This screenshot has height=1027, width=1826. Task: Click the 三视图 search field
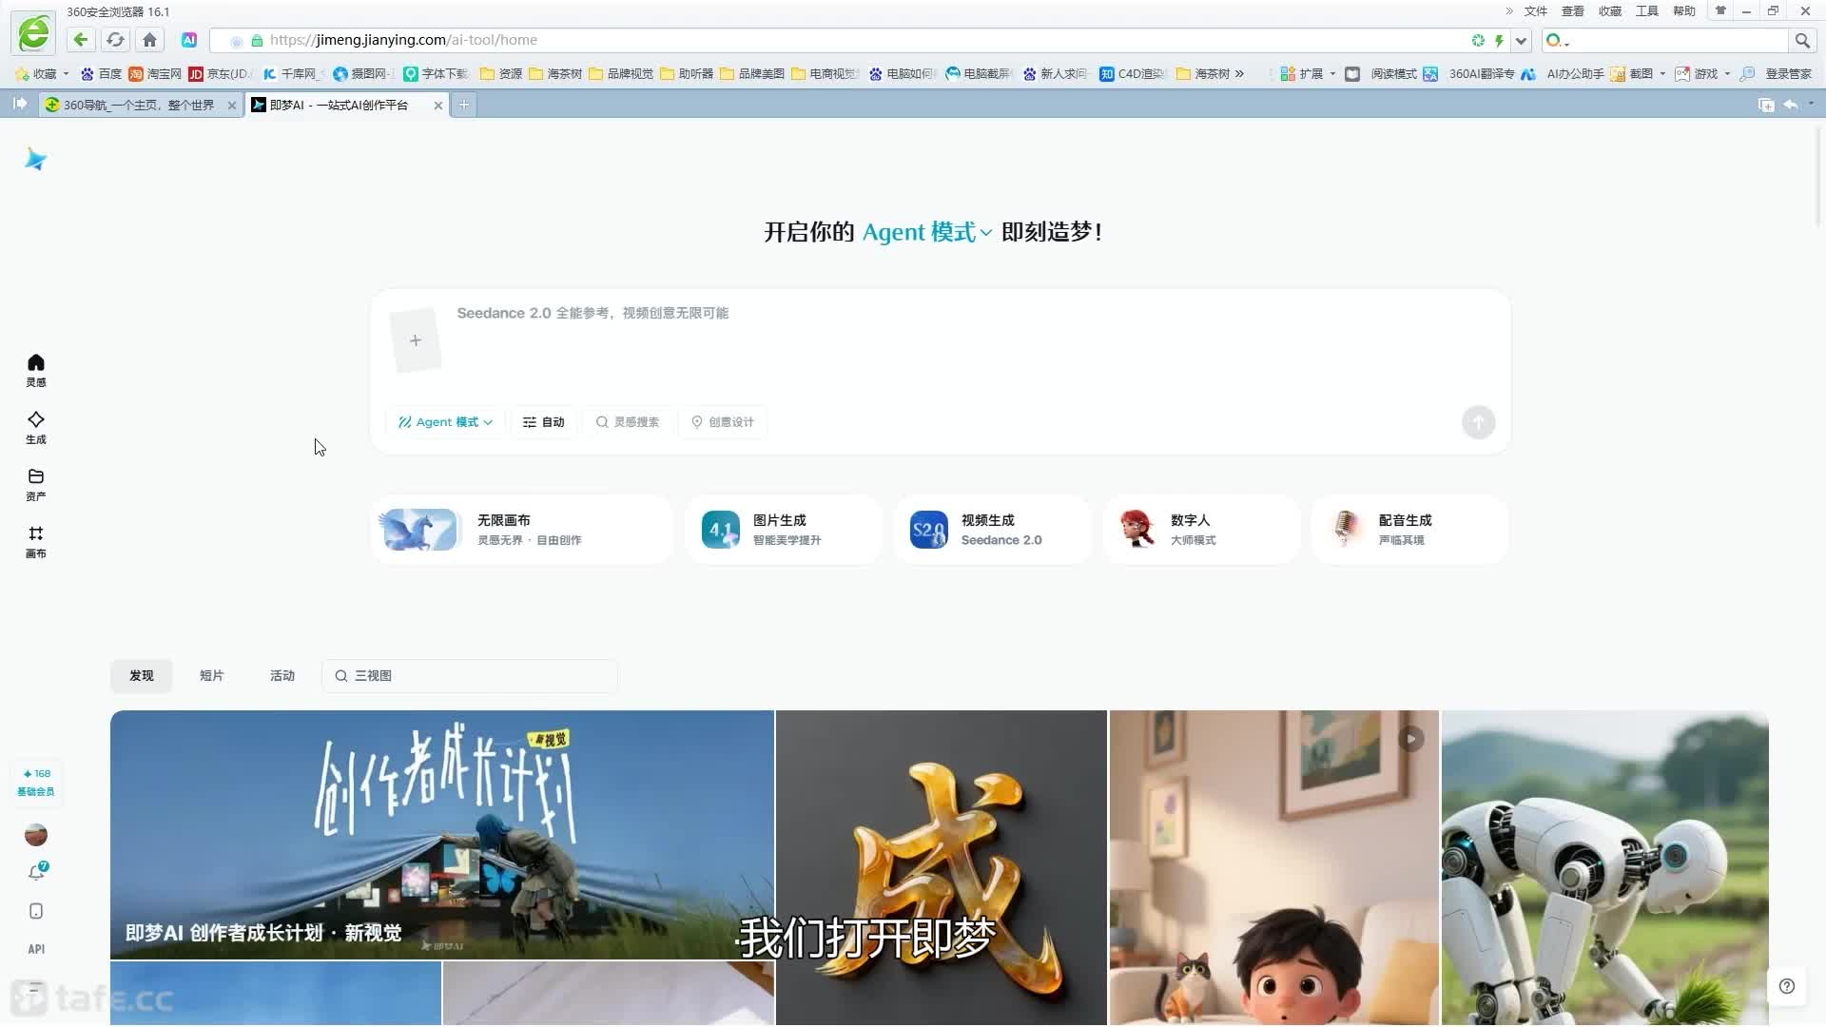click(470, 675)
